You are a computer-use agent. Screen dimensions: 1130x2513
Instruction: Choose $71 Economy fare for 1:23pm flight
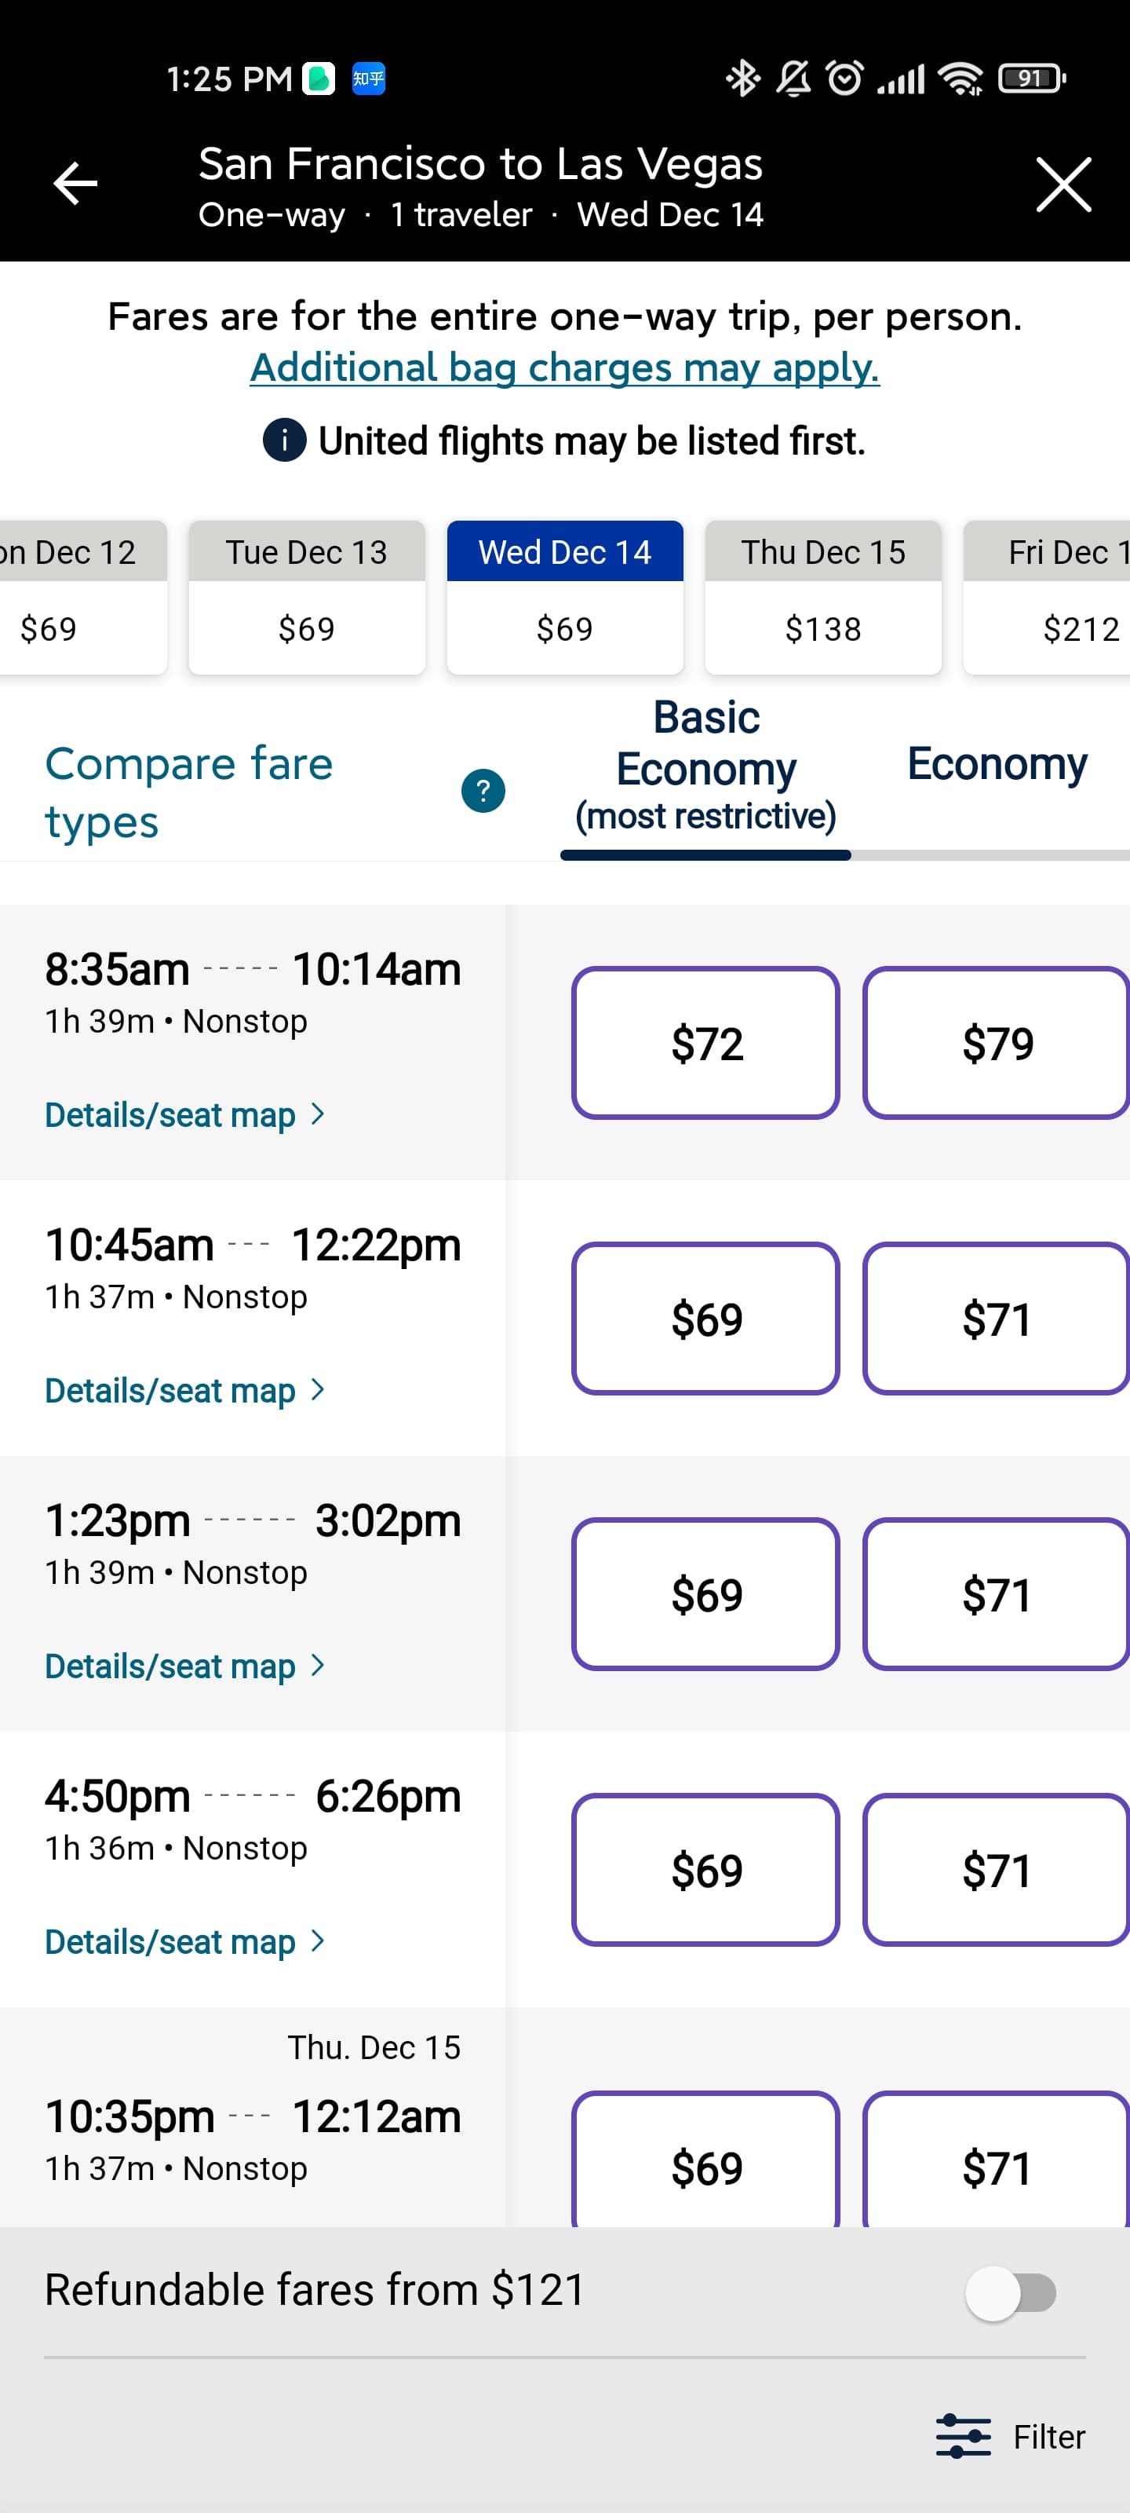tap(996, 1594)
